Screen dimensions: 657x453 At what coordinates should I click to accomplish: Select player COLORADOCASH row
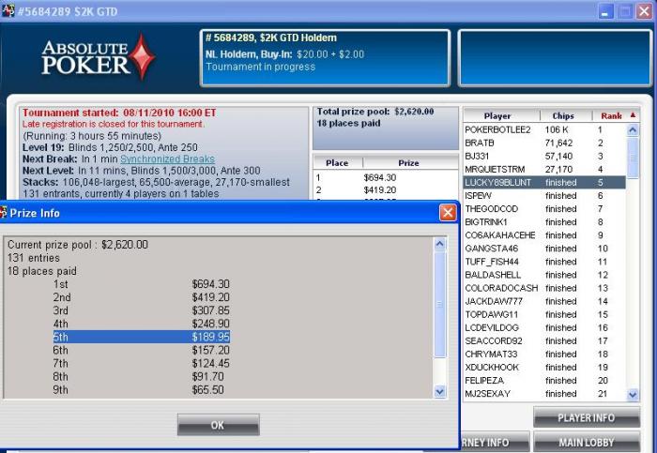544,288
